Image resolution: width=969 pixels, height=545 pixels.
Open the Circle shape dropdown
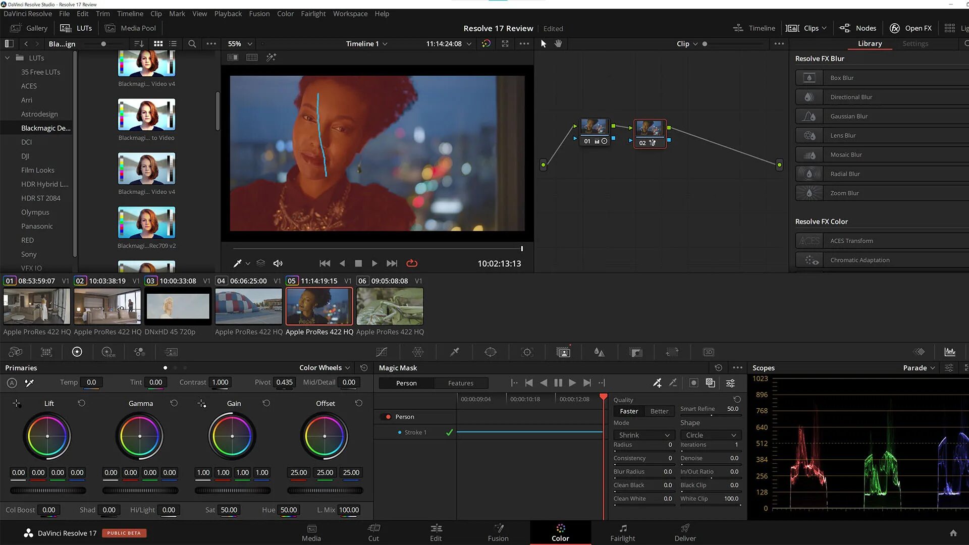click(711, 435)
